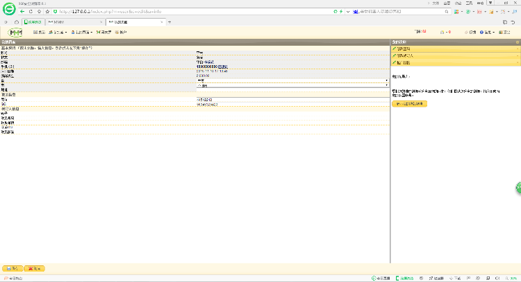The width and height of the screenshot is (521, 282).
Task: Click the orange extension icon in toolbar
Action: [491, 12]
